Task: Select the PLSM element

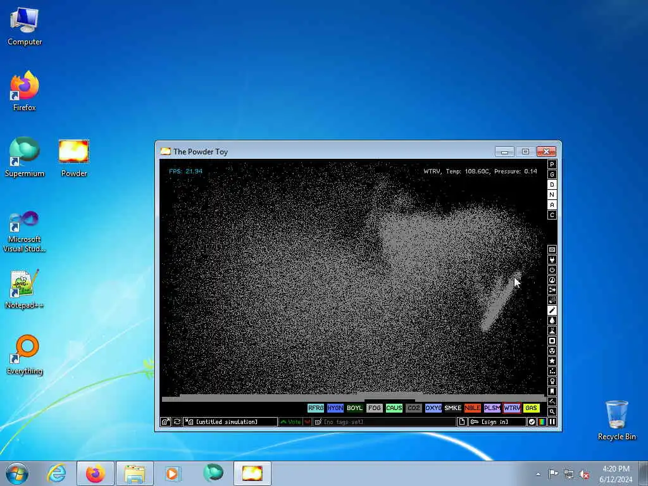Action: [x=492, y=408]
